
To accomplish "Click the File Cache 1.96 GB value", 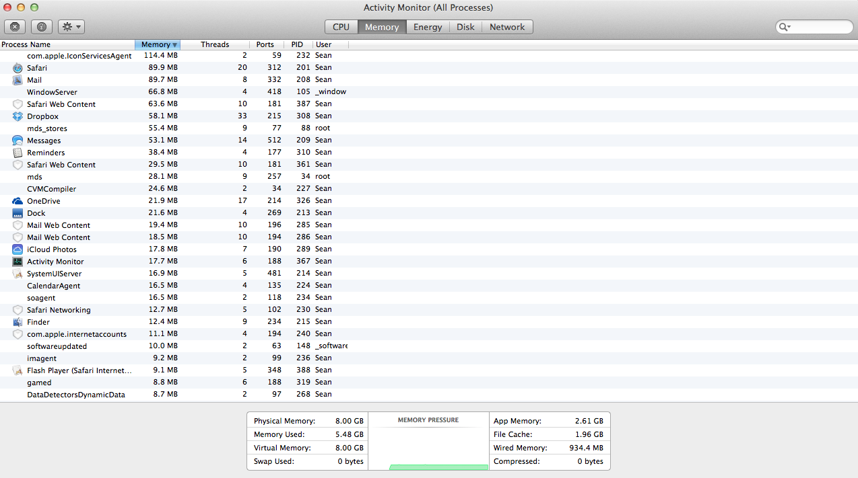I will tap(589, 434).
